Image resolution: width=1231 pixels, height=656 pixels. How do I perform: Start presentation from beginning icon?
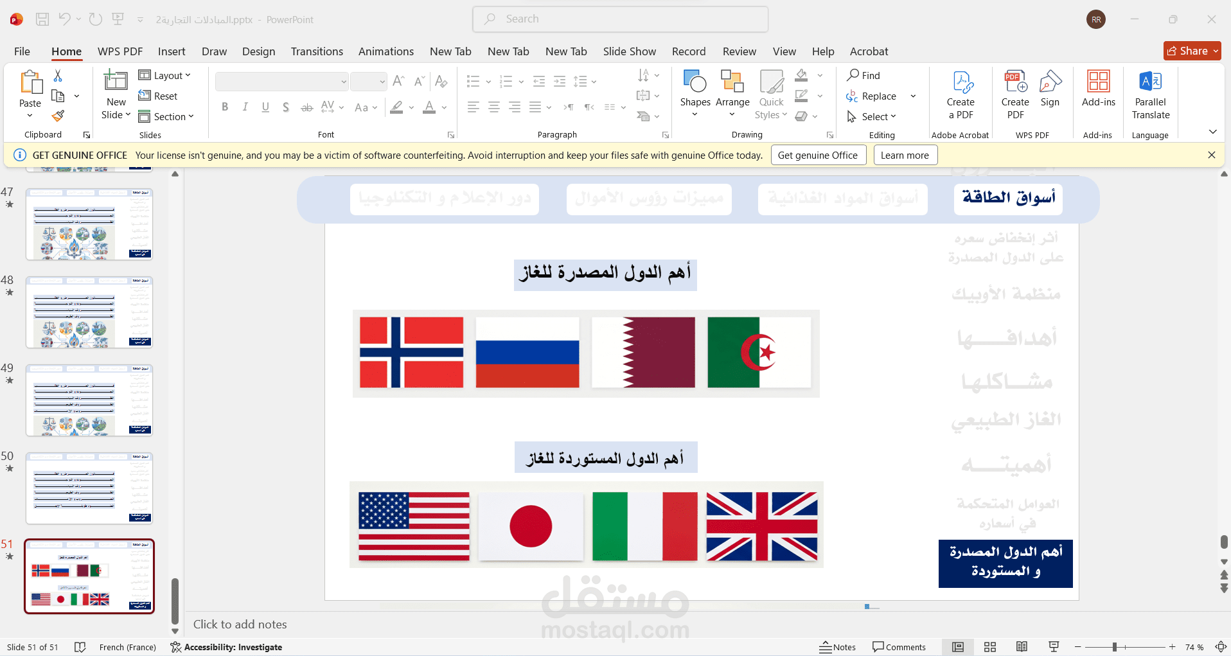coord(118,19)
